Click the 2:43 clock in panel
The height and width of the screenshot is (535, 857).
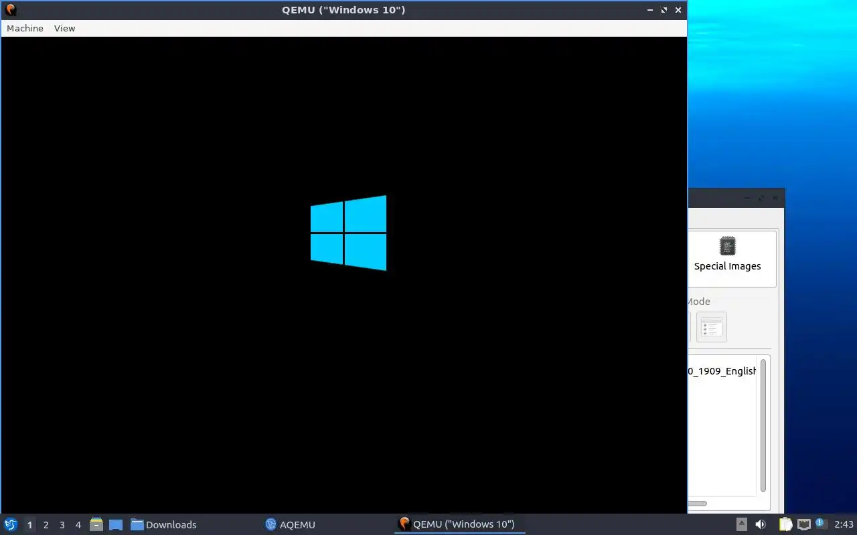click(844, 524)
